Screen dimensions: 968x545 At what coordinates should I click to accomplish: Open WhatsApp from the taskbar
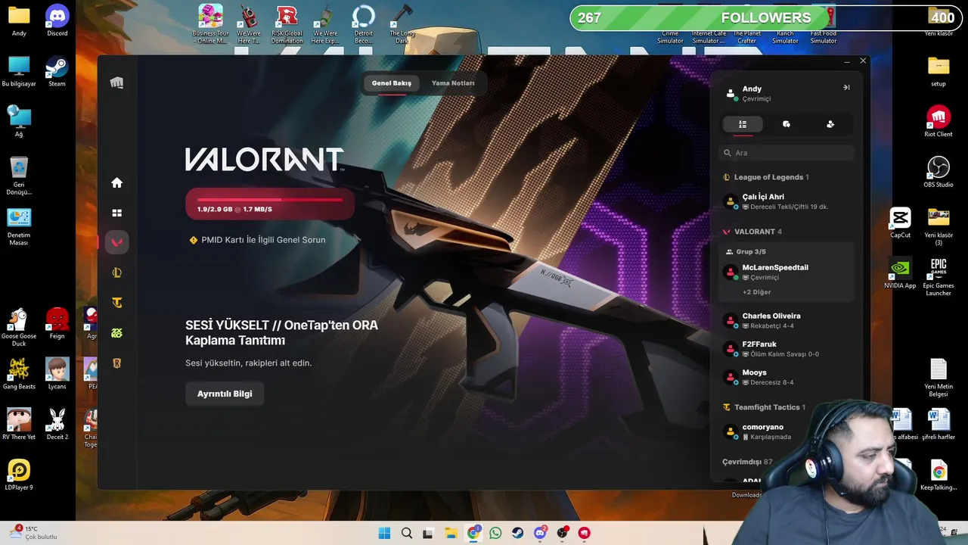click(495, 533)
